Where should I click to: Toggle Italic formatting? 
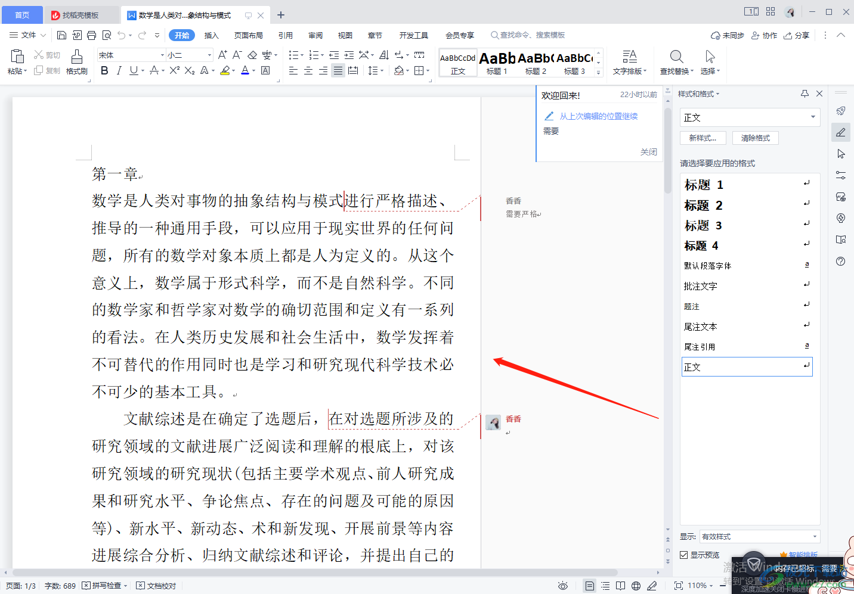point(119,70)
